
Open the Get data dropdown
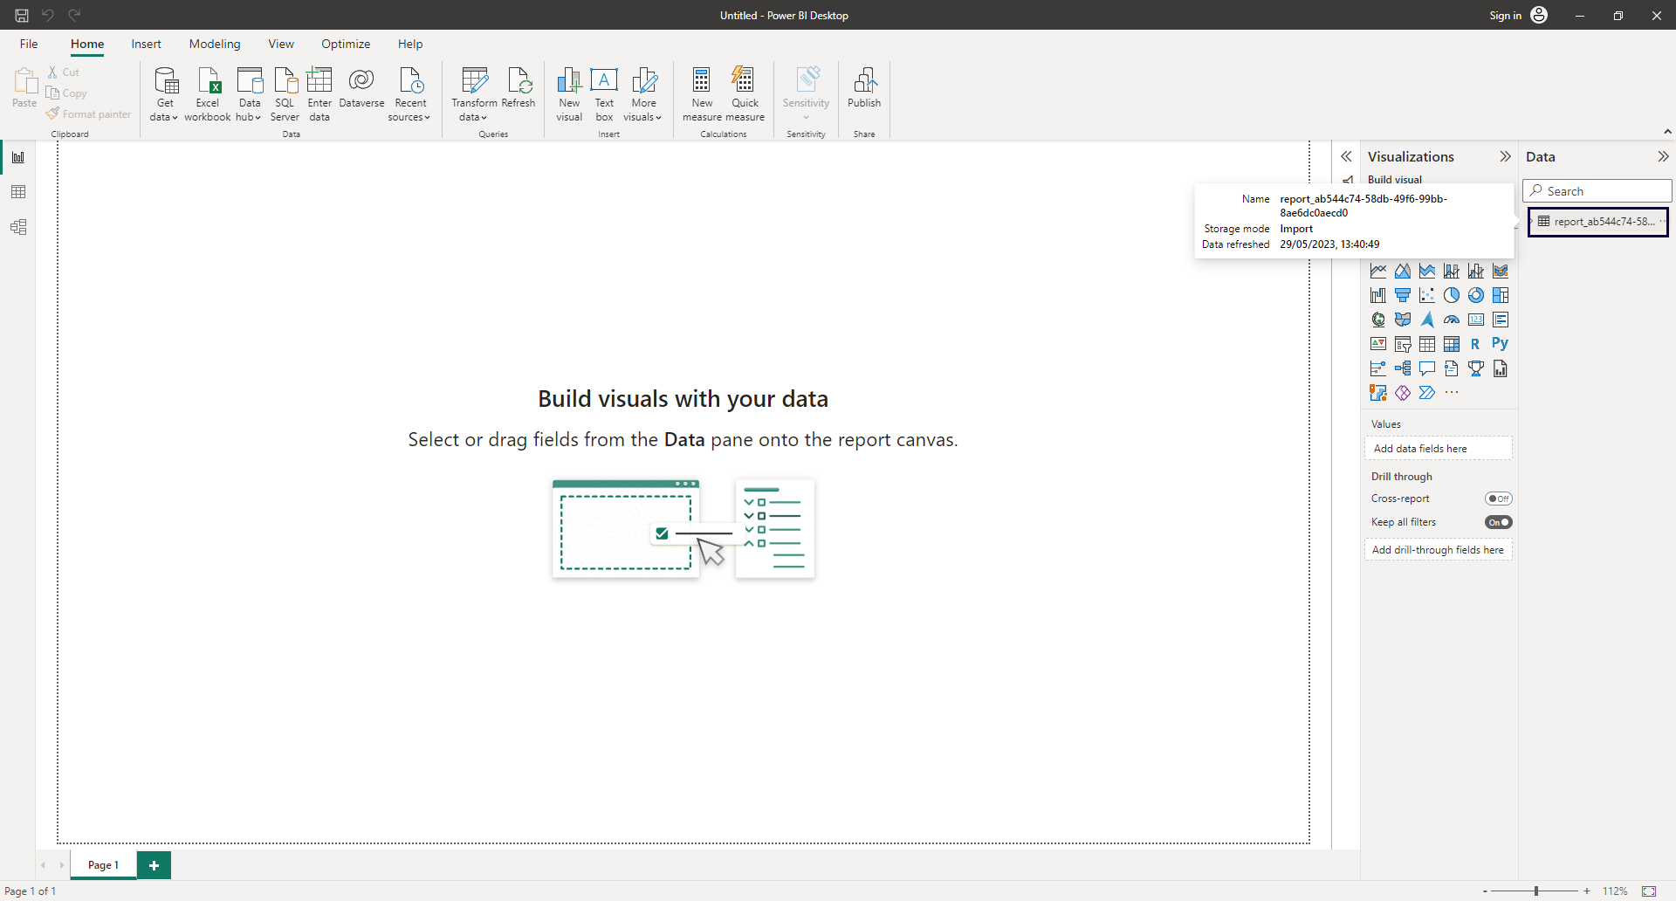164,93
